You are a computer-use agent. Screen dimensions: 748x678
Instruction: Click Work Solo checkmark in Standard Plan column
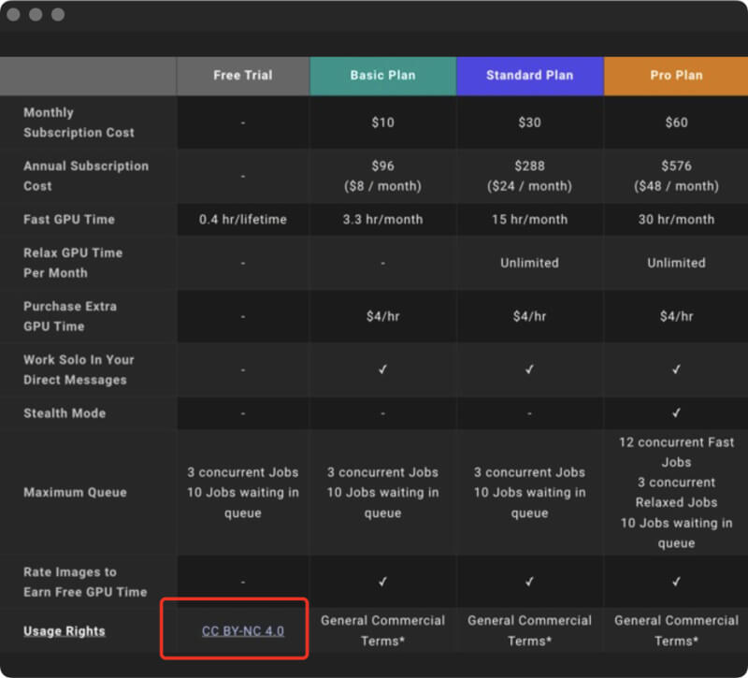click(529, 370)
